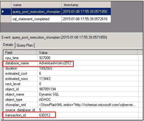Select the object_type field
The height and width of the screenshot is (121, 144).
point(14,100)
